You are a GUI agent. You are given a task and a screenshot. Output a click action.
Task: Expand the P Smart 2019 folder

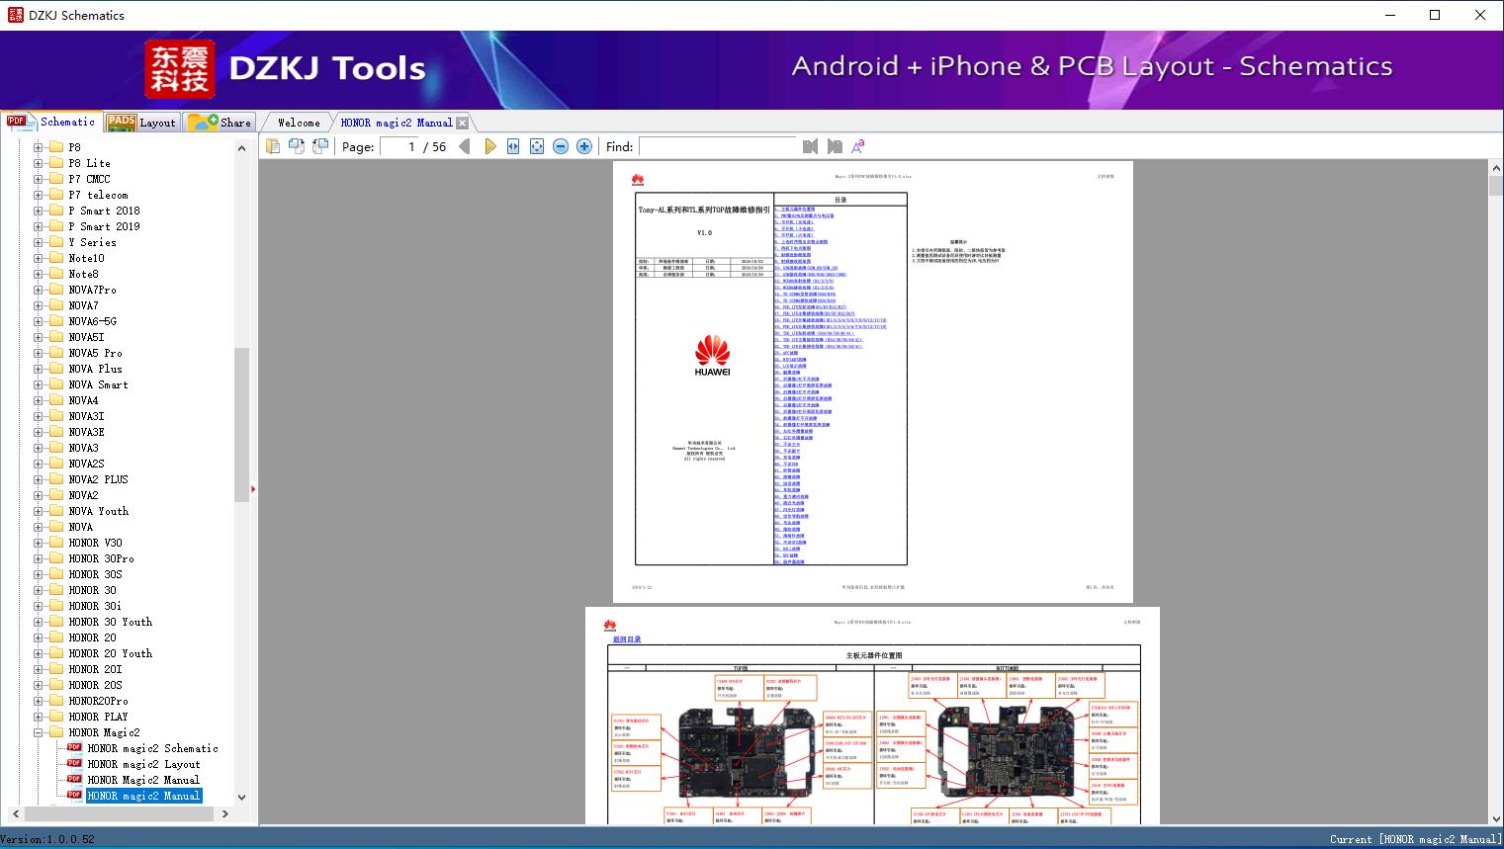click(39, 226)
